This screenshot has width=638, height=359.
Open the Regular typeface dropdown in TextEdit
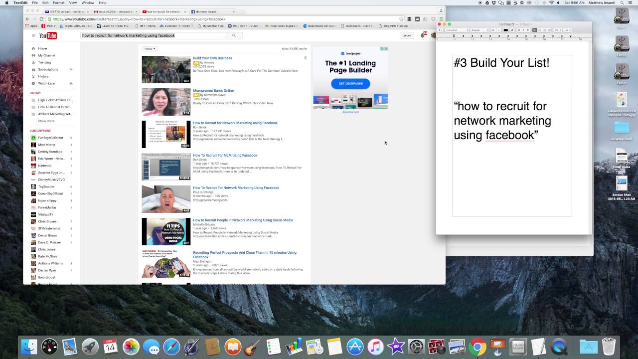pyautogui.click(x=480, y=30)
